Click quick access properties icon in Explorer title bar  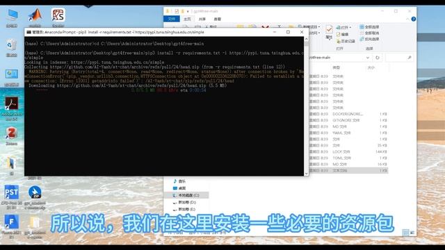[x=177, y=11]
